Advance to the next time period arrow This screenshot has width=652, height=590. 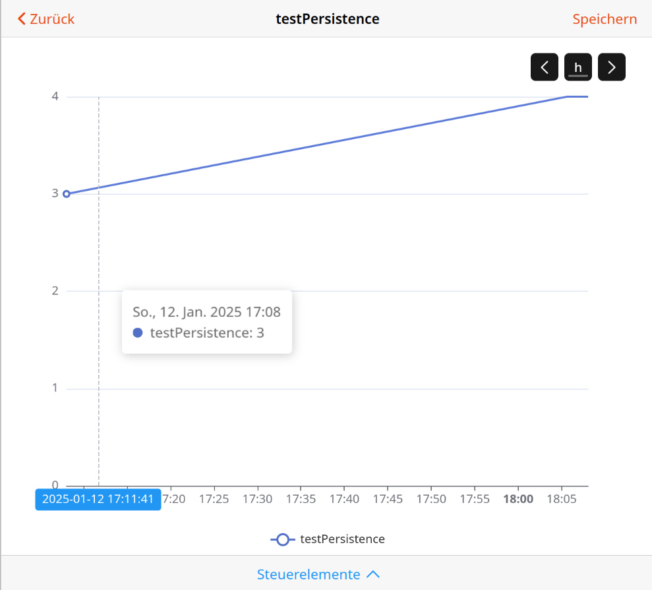pos(612,67)
